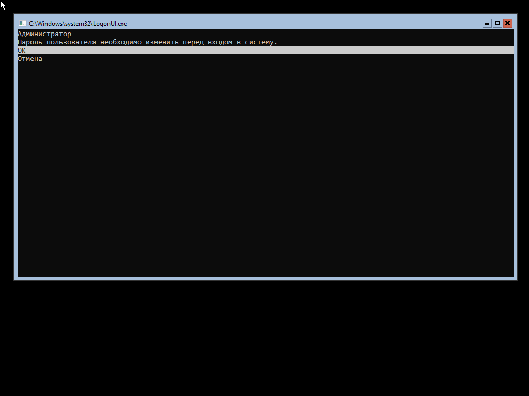529x396 pixels.
Task: Maximize the LogonUI.exe console window
Action: point(497,23)
